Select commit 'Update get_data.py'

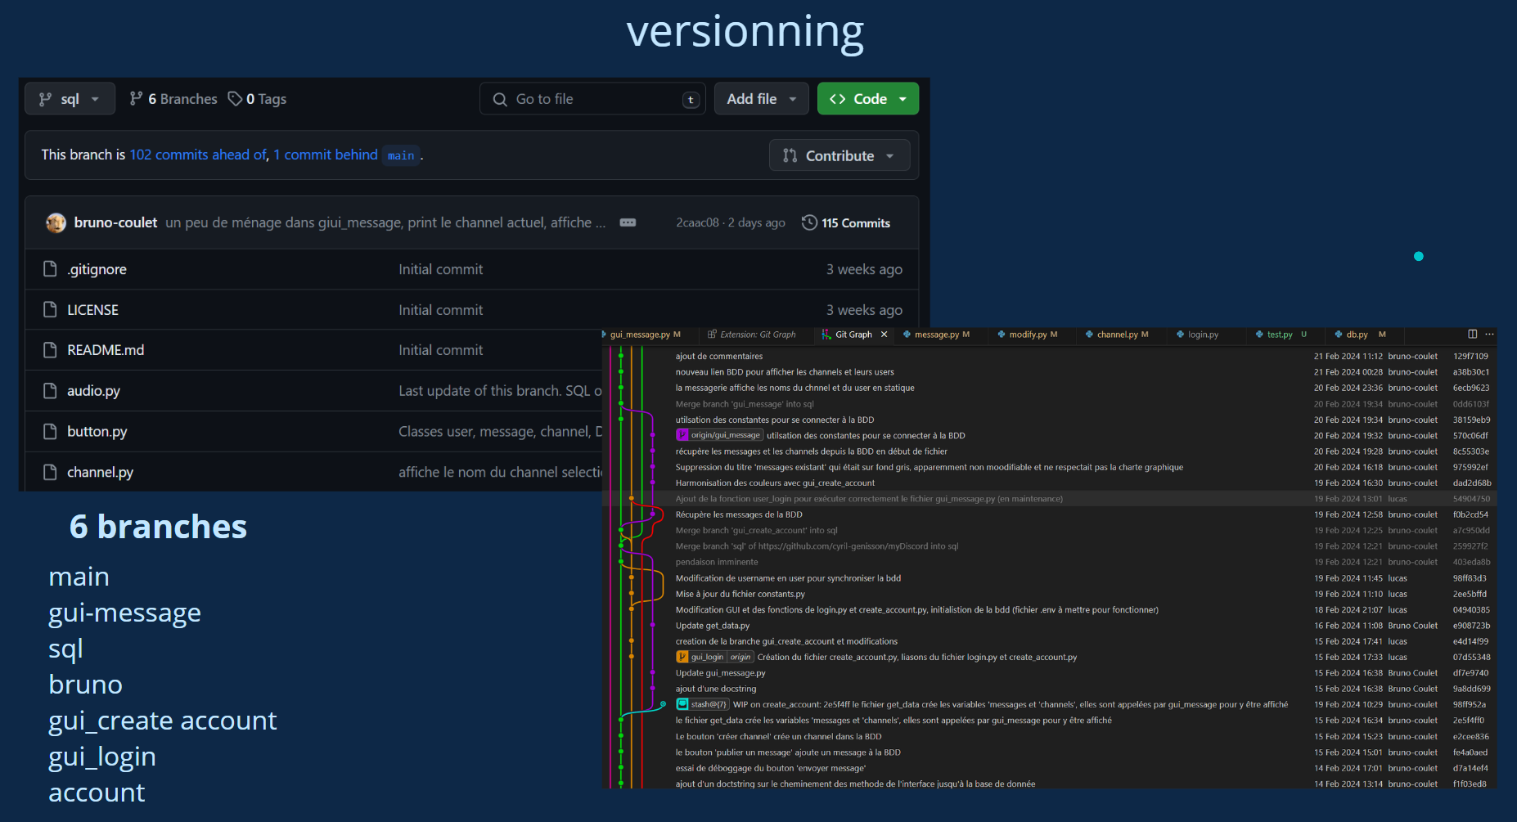coord(713,626)
